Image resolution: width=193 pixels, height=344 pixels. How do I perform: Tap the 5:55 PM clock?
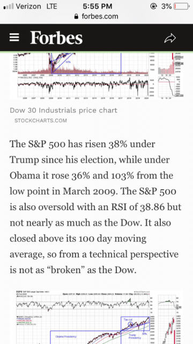pos(98,6)
